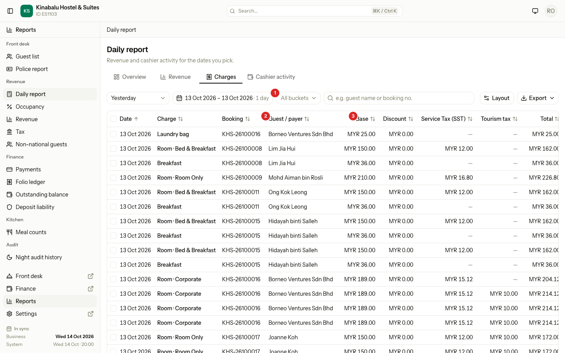Click the search magnifier in header search
Screen dimensions: 565x353
click(232, 11)
